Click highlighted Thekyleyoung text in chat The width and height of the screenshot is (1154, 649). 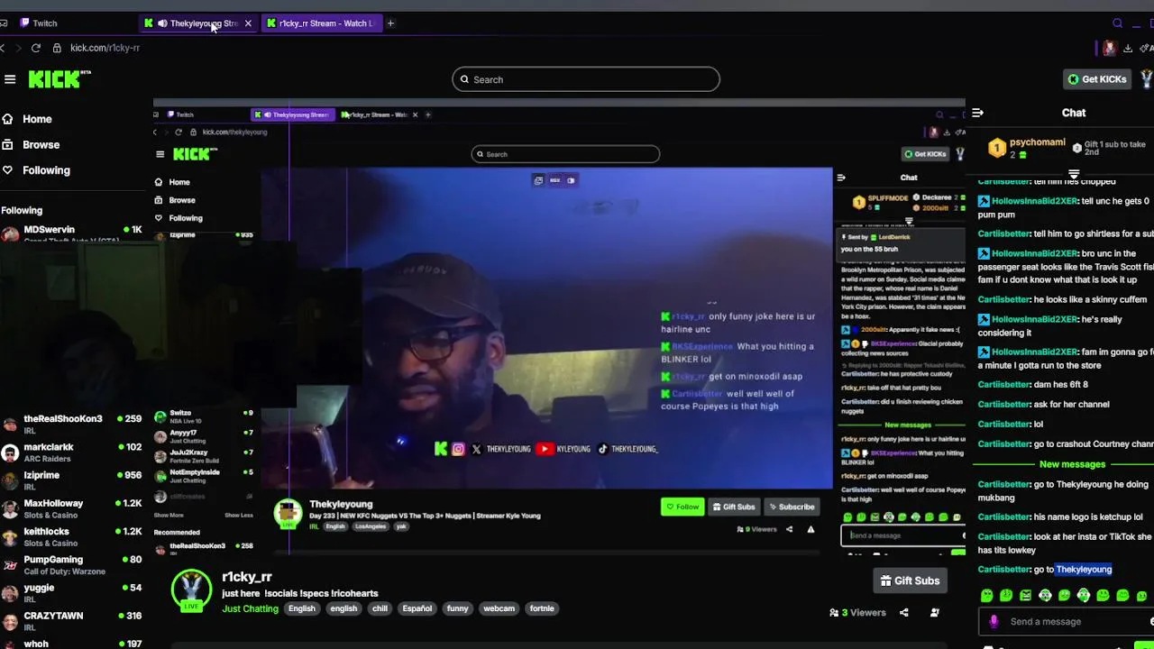1084,570
